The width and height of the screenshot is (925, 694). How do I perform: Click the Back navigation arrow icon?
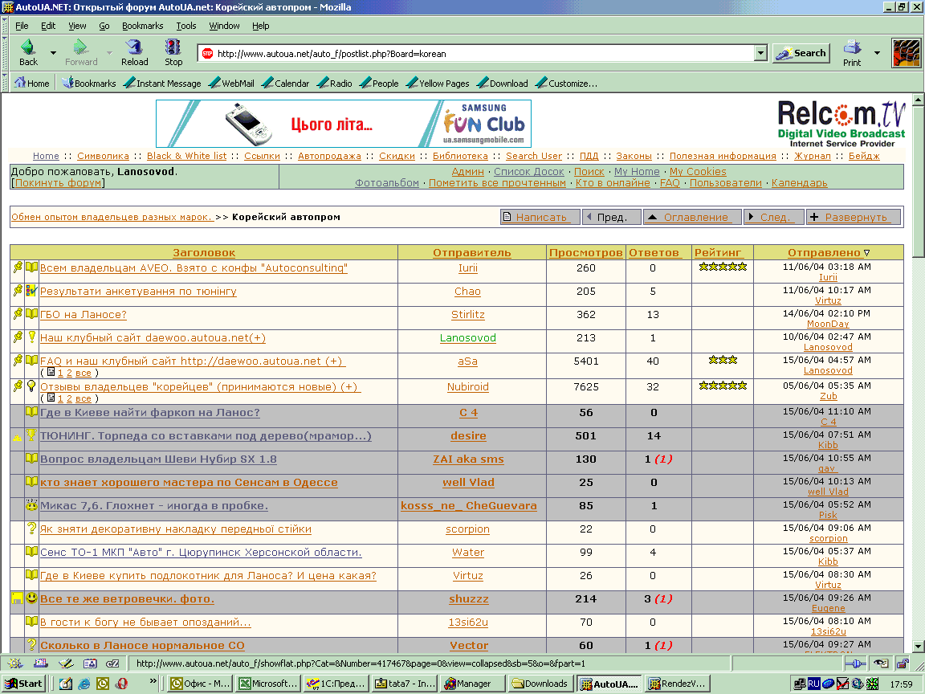28,47
